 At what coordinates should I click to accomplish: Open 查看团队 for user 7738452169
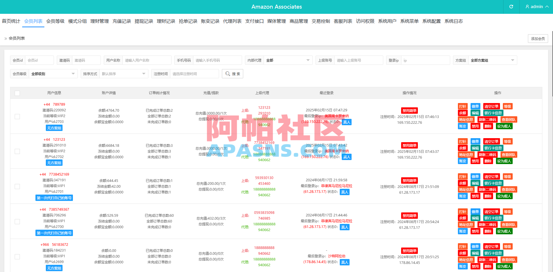tap(508, 189)
